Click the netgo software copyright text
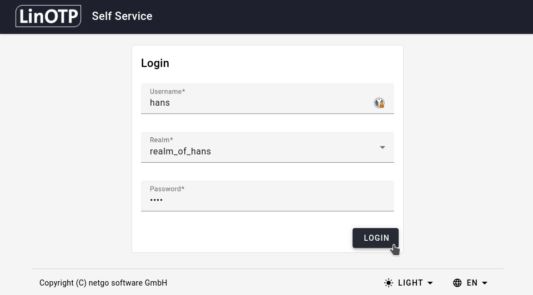533x295 pixels. (103, 283)
